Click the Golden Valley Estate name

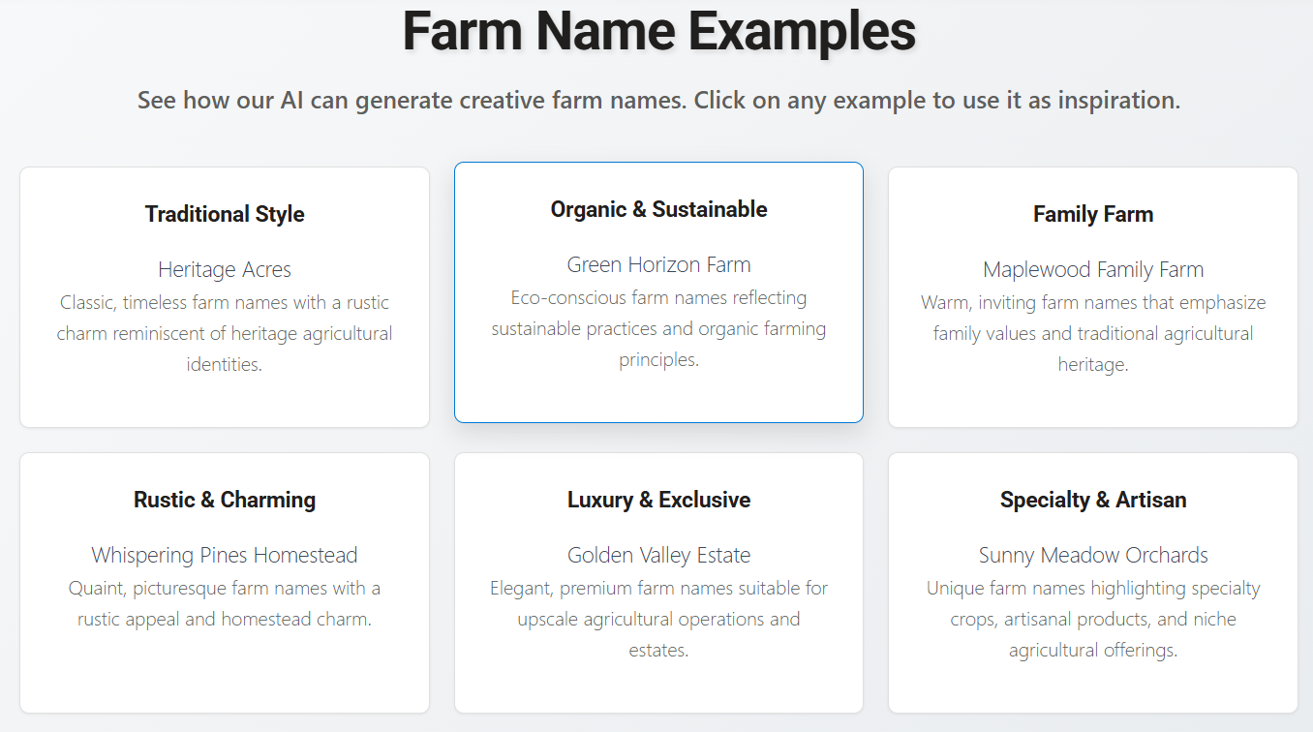point(658,555)
